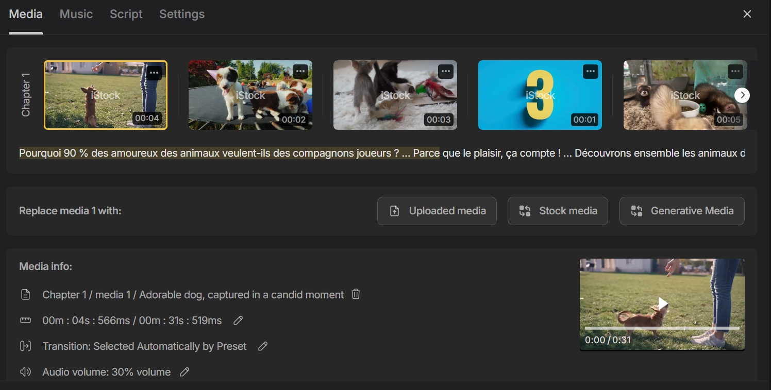Click the '0:00 / 0:31' preview time

(x=608, y=340)
